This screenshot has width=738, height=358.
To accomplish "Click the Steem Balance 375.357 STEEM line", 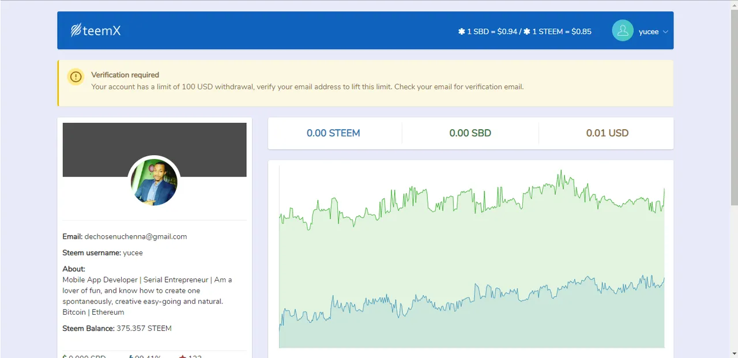I will (x=117, y=329).
